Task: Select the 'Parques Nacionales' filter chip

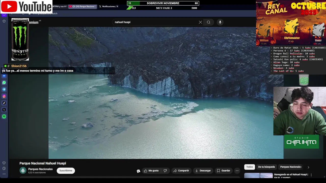Action: pos(291,167)
